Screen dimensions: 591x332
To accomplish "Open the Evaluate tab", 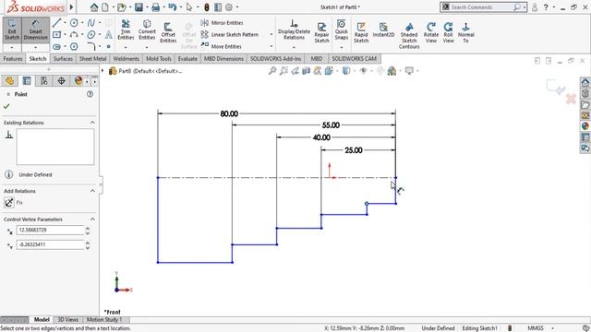I will [187, 59].
